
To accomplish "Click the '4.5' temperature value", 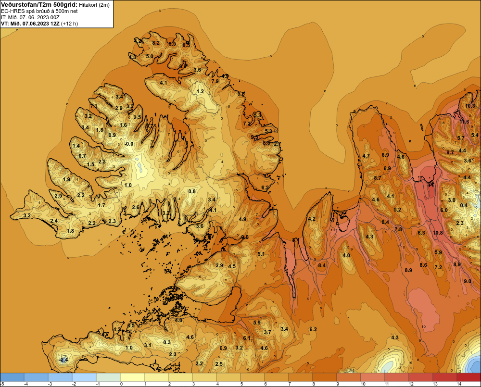I will tap(232, 266).
